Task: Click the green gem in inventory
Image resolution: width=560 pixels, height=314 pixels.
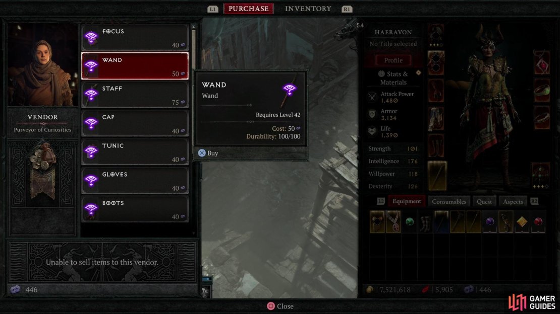Action: coord(409,222)
